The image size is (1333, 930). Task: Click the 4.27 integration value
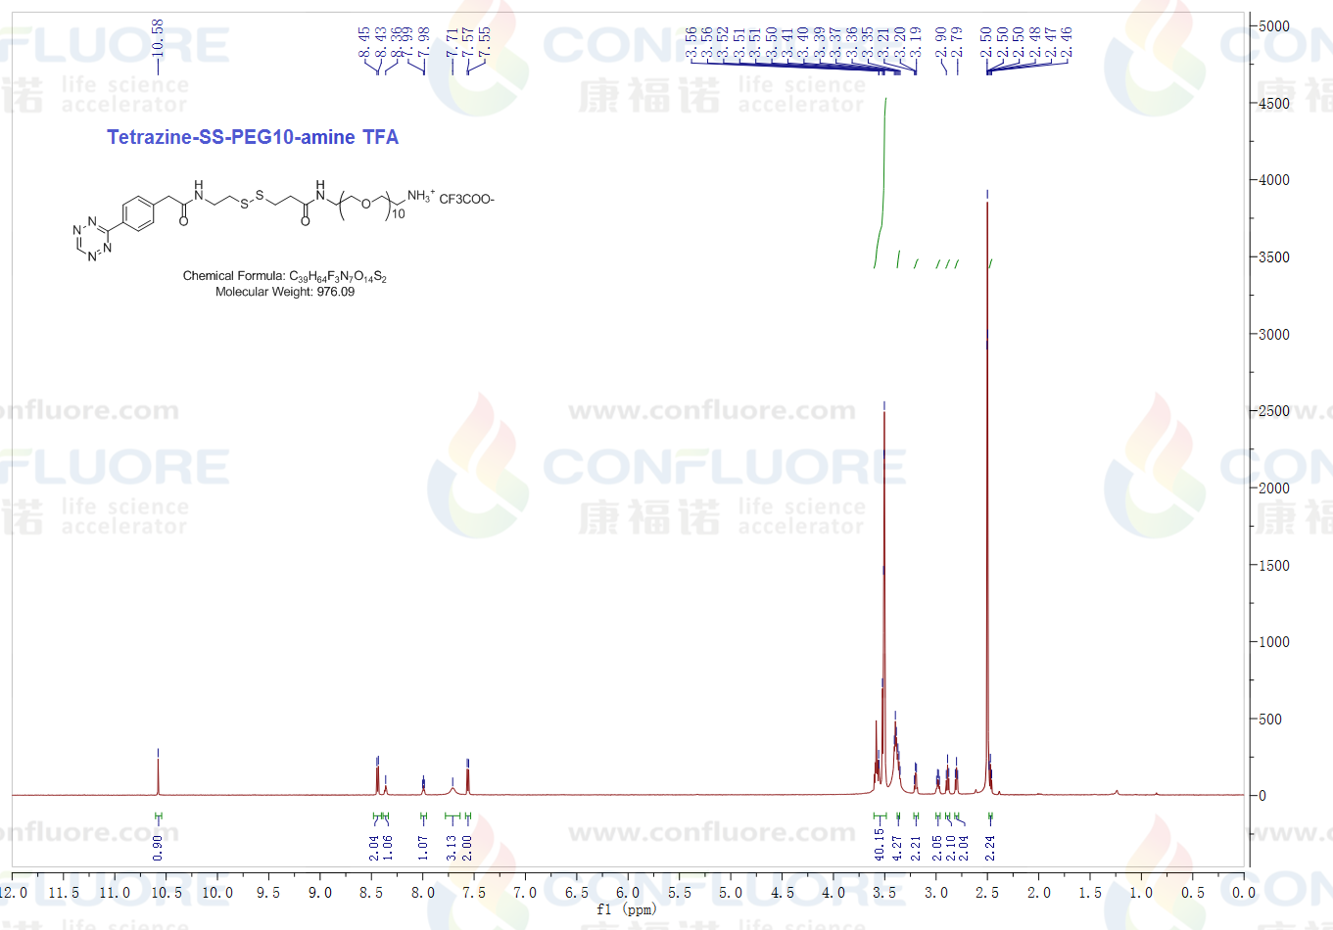[x=897, y=848]
